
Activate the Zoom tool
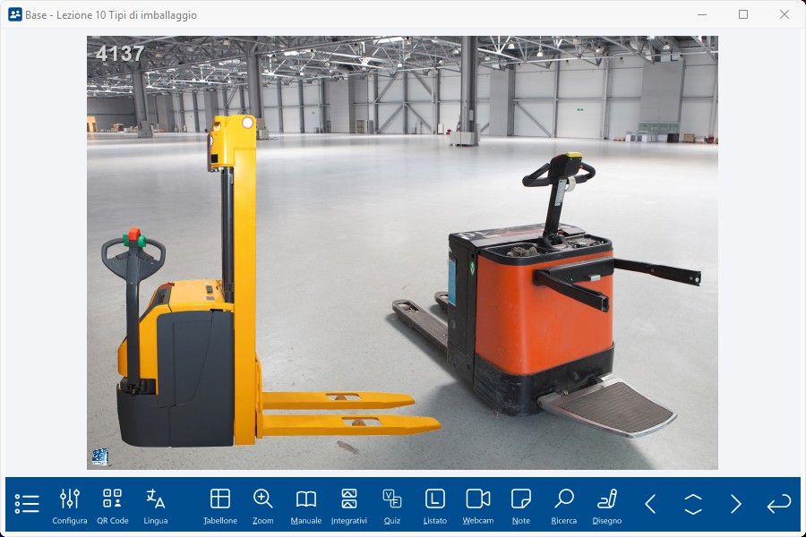tap(263, 505)
